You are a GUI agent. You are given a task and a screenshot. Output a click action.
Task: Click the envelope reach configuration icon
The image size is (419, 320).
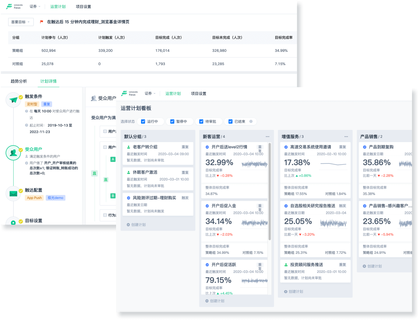(14, 193)
